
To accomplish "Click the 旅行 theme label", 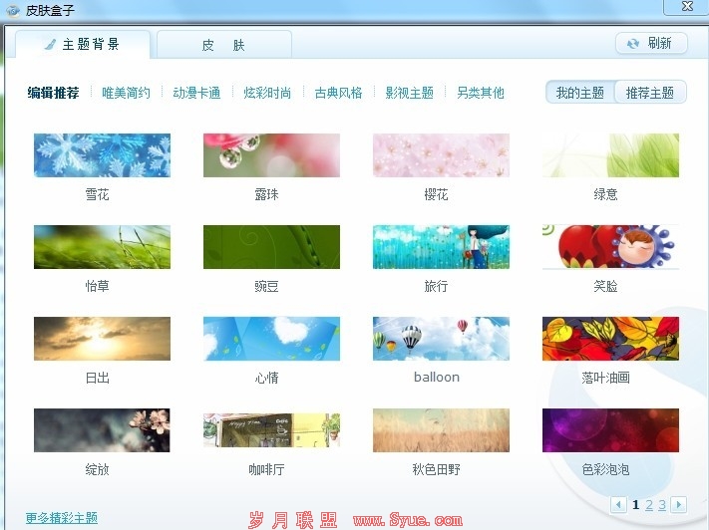I will pyautogui.click(x=437, y=286).
